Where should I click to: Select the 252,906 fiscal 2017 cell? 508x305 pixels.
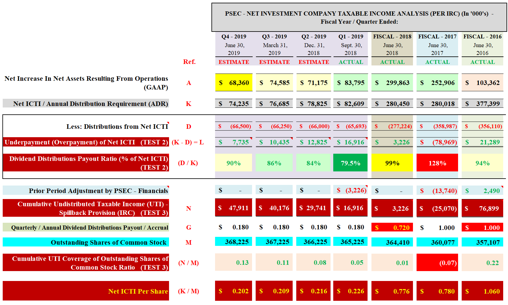tap(437, 83)
